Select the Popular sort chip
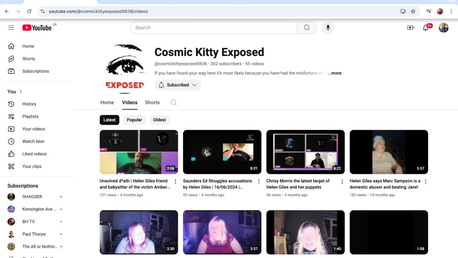The image size is (458, 258). click(134, 120)
